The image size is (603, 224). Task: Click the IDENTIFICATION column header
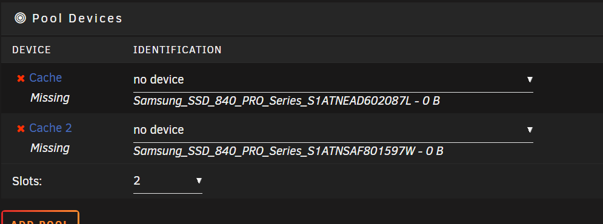pyautogui.click(x=178, y=50)
